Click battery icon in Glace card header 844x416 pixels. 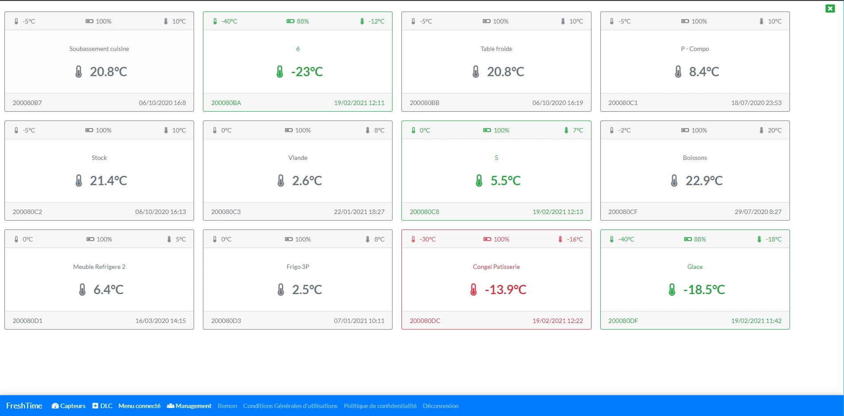688,239
